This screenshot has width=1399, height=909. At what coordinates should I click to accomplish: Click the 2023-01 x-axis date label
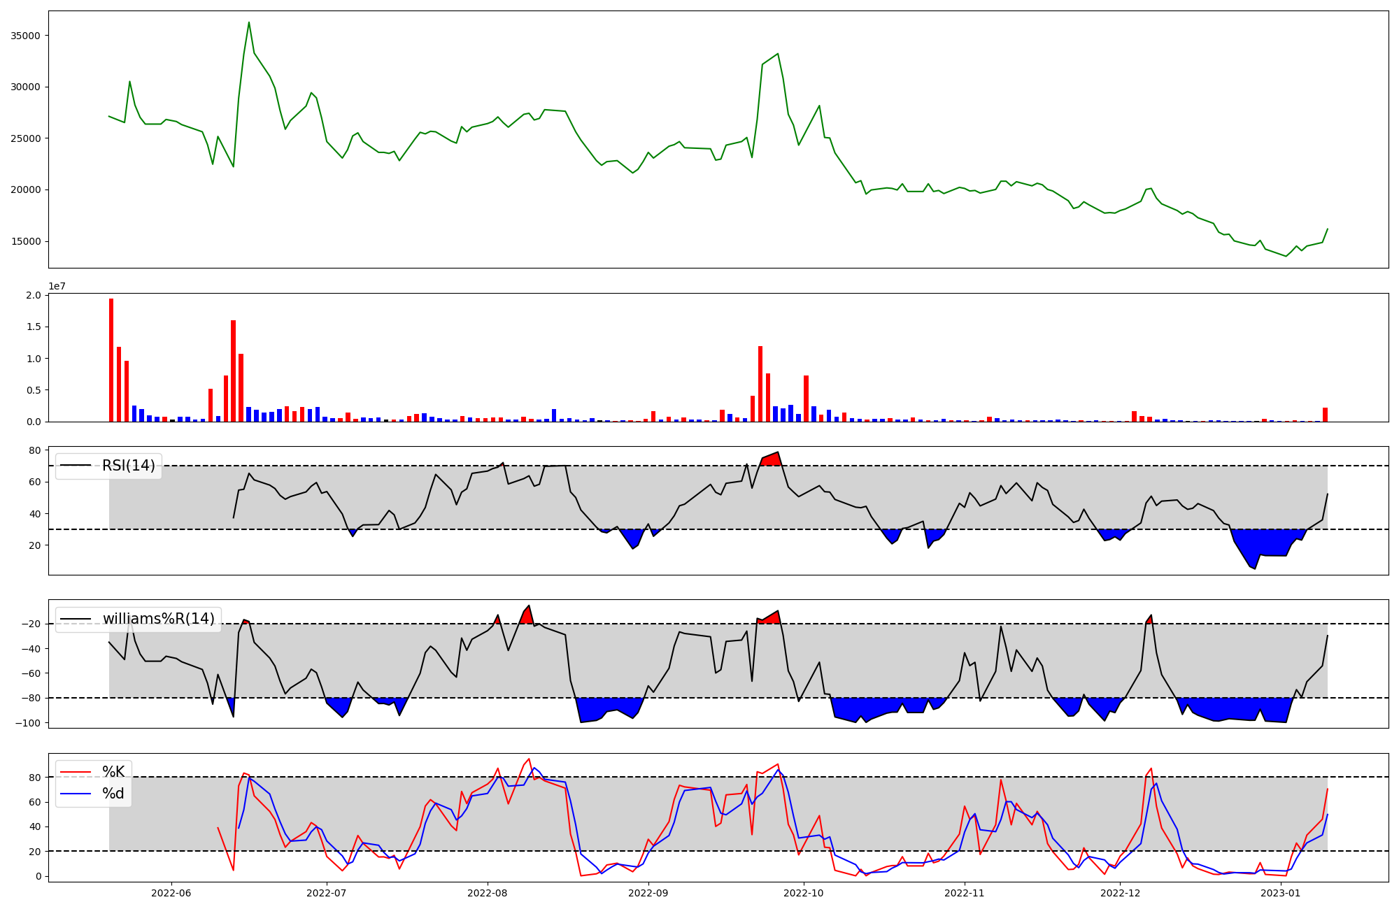[1281, 893]
